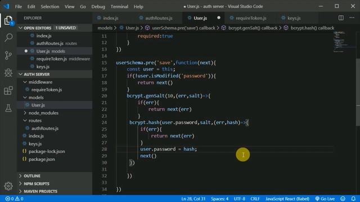Screen dimensions: 360x202
Task: Open the notifications bell icon
Action: pyautogui.click(x=353, y=199)
